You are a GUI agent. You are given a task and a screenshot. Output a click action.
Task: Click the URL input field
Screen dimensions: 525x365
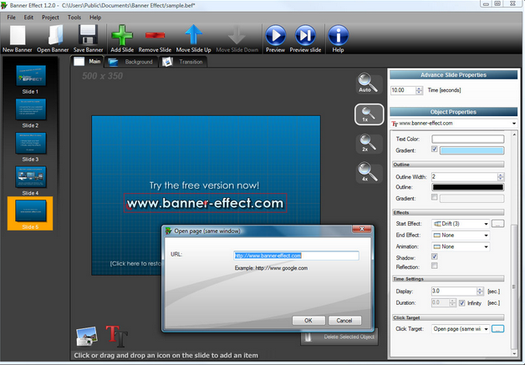(x=296, y=256)
